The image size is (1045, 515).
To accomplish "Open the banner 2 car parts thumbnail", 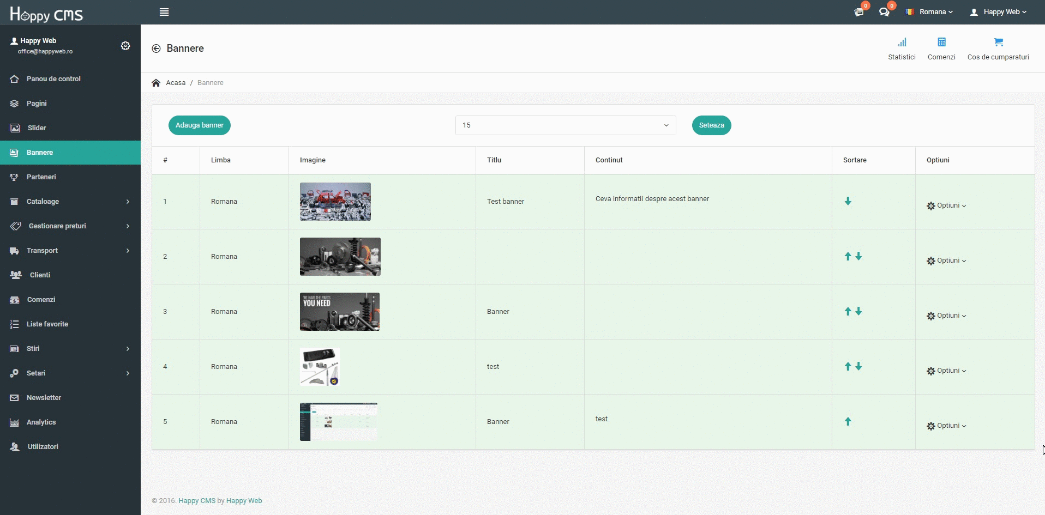I will click(340, 257).
